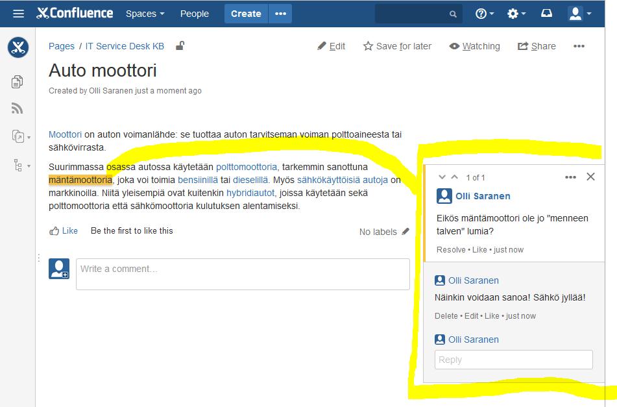This screenshot has width=617, height=407.
Task: Expand the space shortcuts dropdown in sidebar
Action: point(21,136)
